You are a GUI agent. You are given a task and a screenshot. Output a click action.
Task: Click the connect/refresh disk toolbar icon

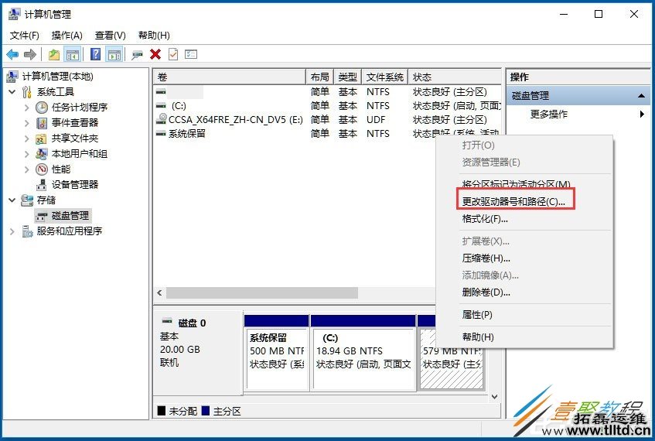(x=137, y=55)
